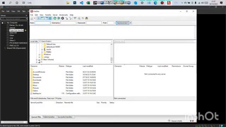This screenshot has width=226, height=127.
Task: Click the favorite star beside Tugas Pak Aan
Action: click(x=25, y=30)
